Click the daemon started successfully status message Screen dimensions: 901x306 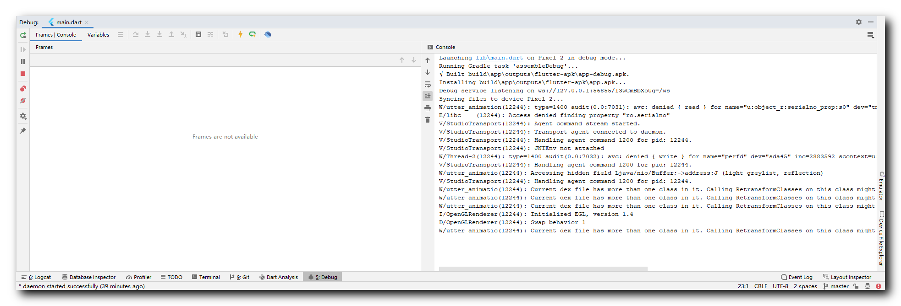pyautogui.click(x=82, y=286)
